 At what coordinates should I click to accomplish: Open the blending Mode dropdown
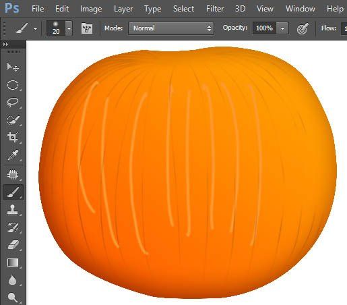pos(171,28)
